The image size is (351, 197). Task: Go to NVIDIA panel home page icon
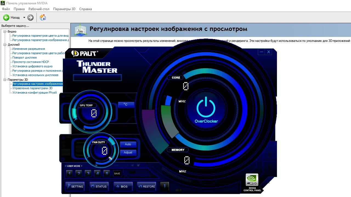point(43,18)
